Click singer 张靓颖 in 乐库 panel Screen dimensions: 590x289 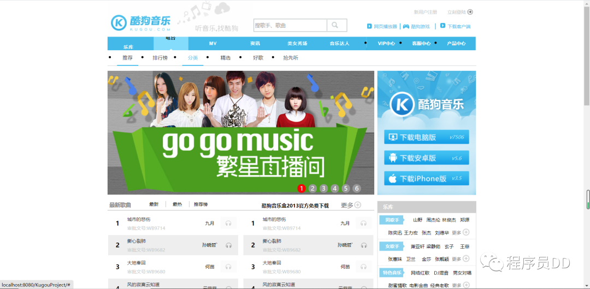442,259
